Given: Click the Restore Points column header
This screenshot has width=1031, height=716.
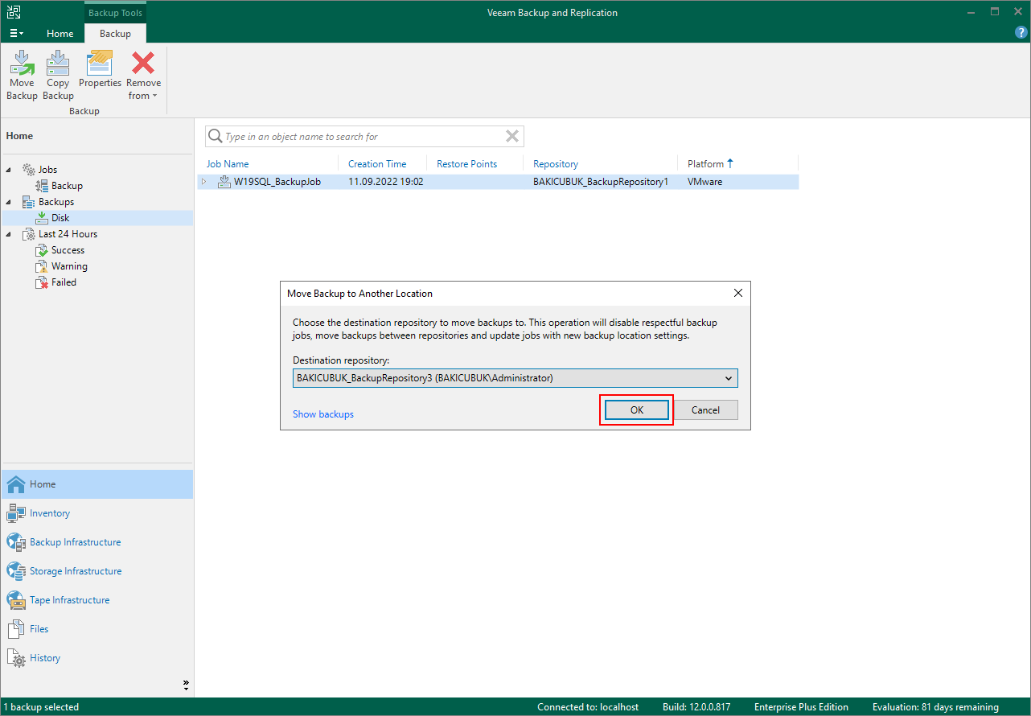Looking at the screenshot, I should point(466,163).
